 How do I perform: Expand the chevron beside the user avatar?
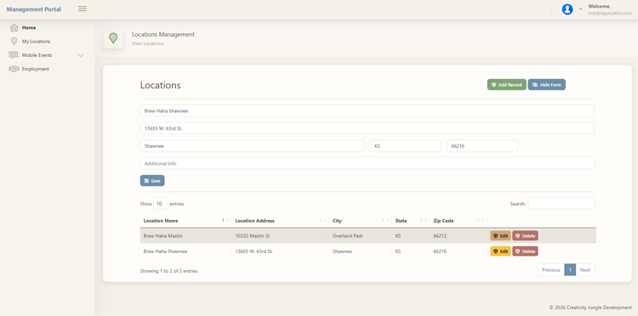tap(581, 9)
